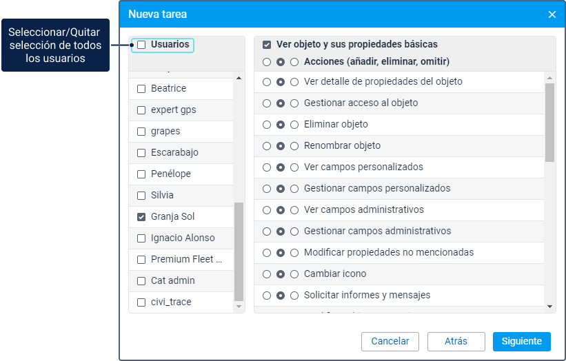Check the Premium Fleet user checkbox
Screen dimensions: 566x361
point(141,260)
